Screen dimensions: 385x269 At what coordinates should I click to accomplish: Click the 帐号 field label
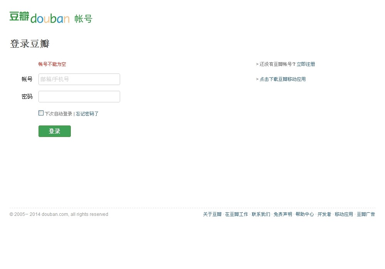27,79
